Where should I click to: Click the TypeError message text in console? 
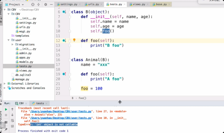point(48,124)
